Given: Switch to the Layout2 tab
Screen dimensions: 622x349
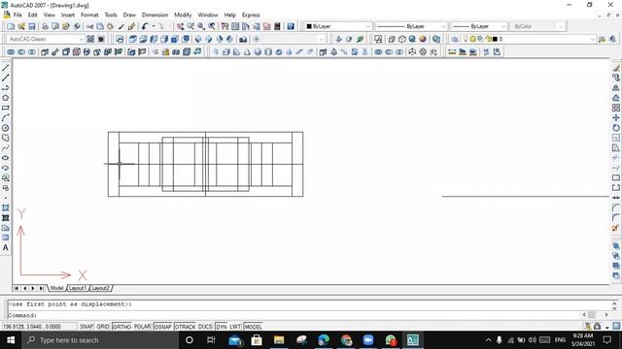Looking at the screenshot, I should 100,288.
